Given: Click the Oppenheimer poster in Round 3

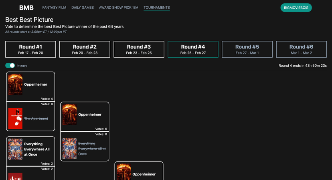Looking at the screenshot, I should tap(123, 172).
